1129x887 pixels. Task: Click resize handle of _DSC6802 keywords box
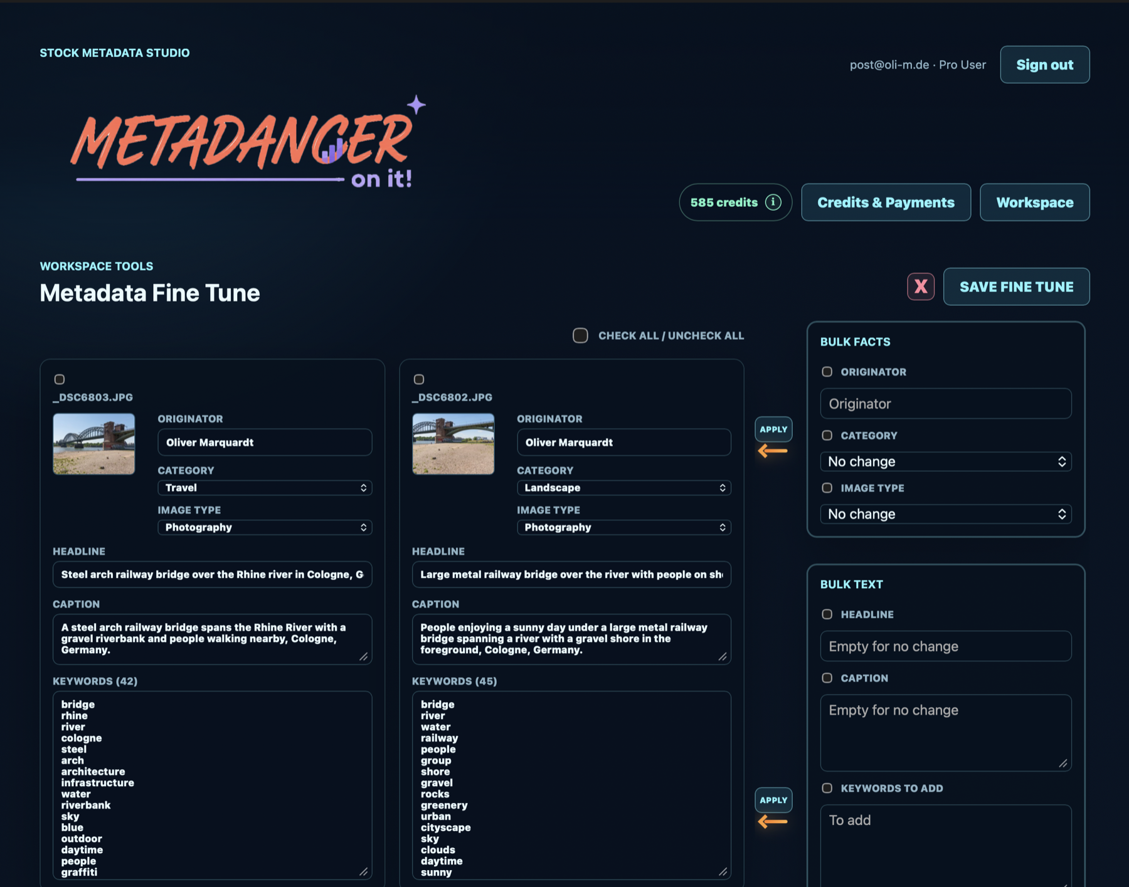click(x=723, y=871)
